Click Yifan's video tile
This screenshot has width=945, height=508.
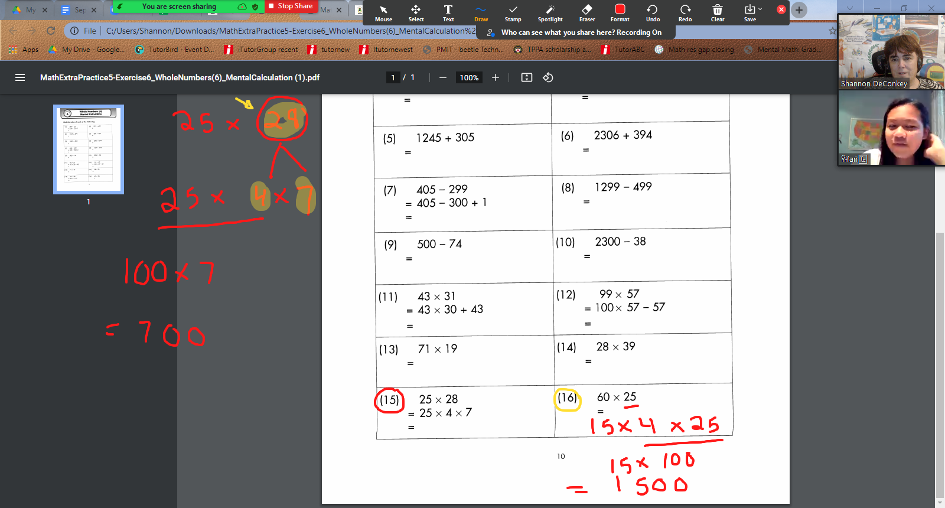point(891,128)
